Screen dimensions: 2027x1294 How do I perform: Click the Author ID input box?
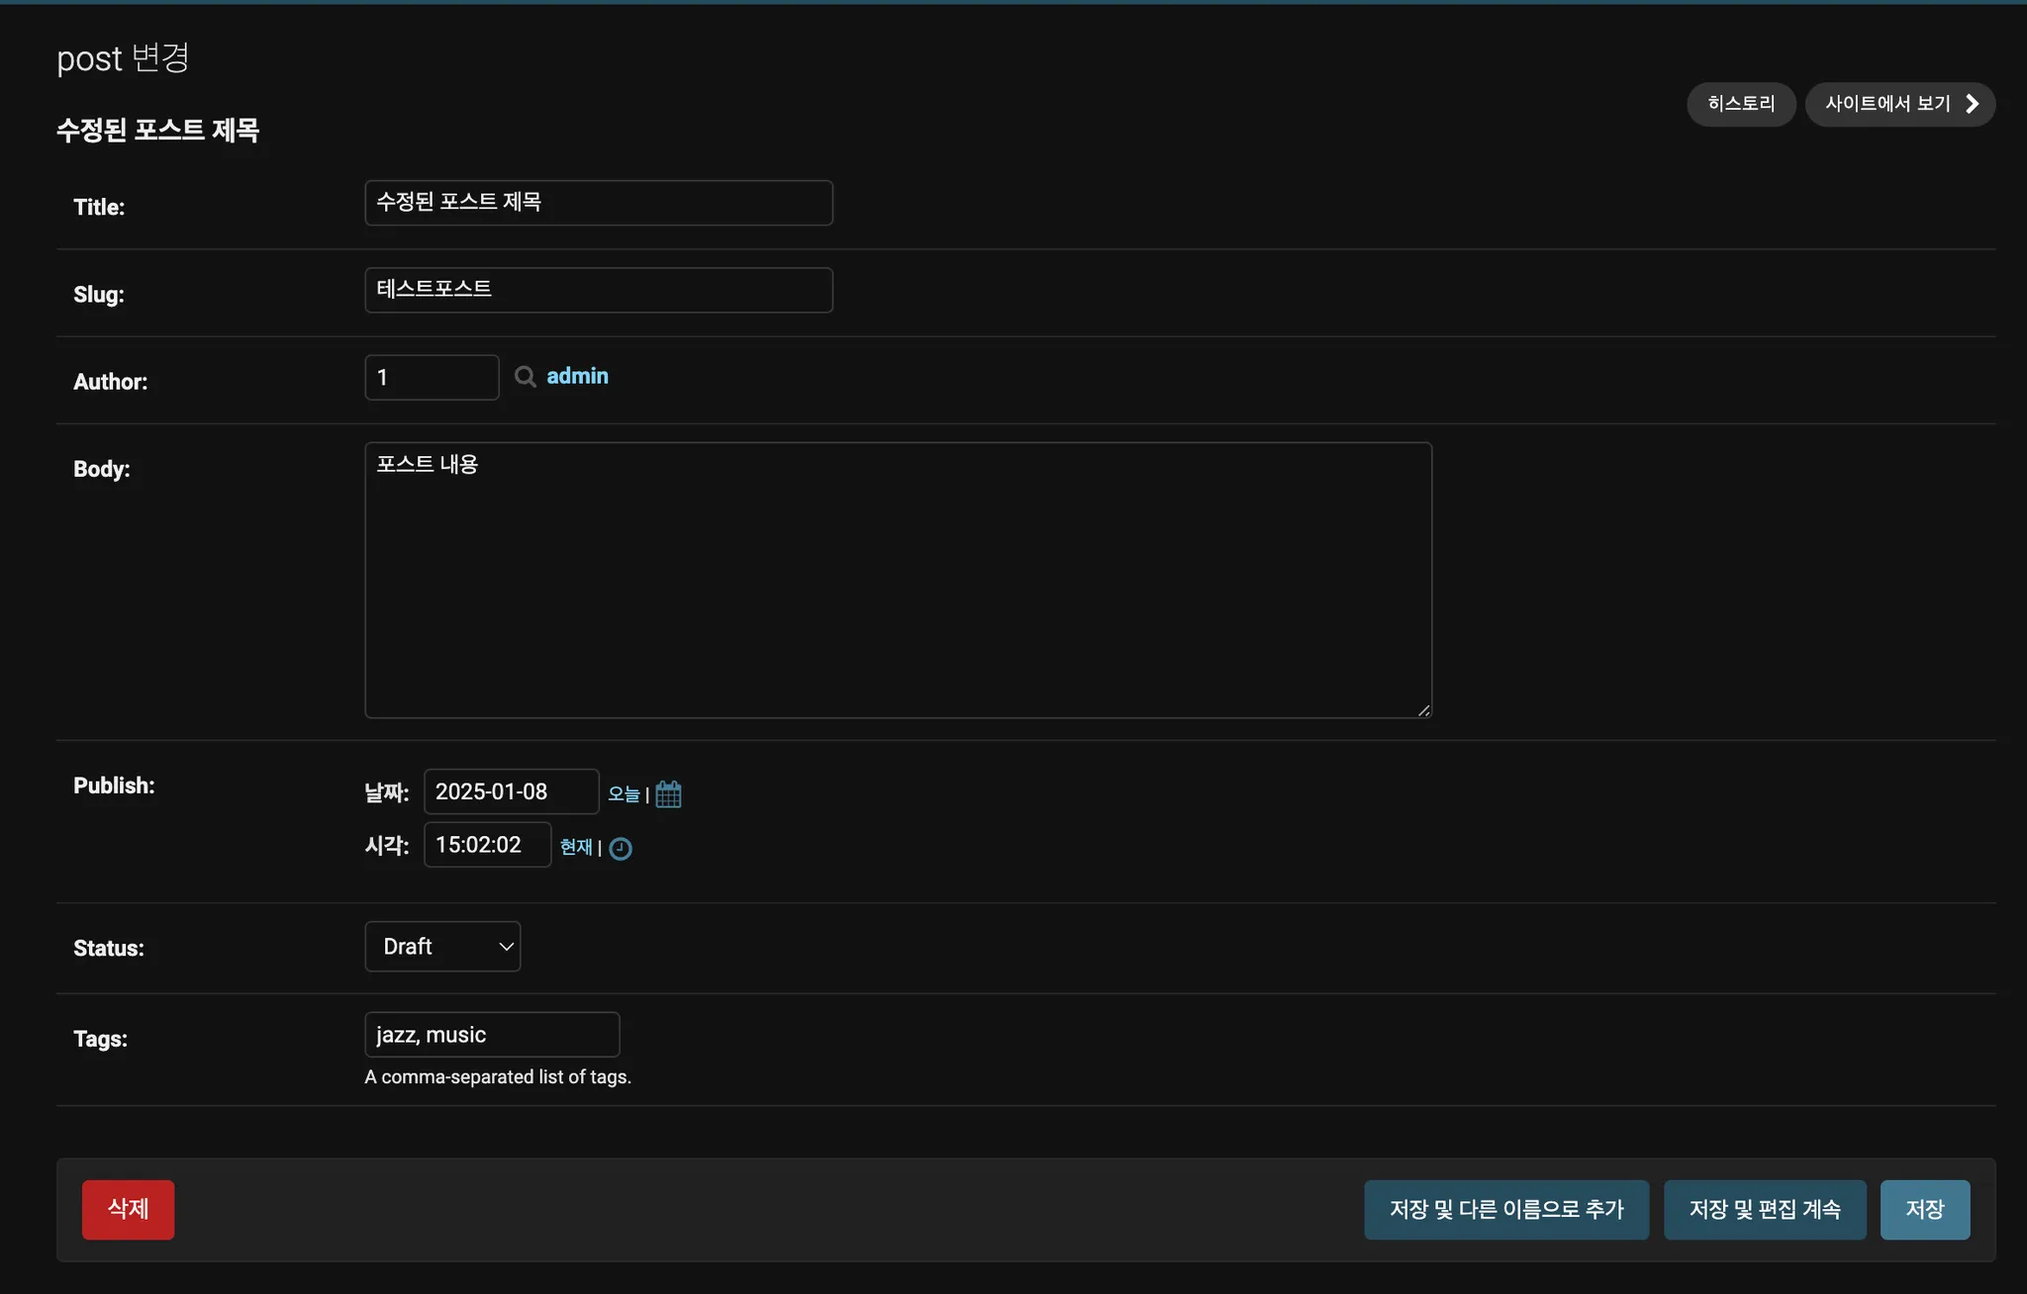click(x=432, y=377)
